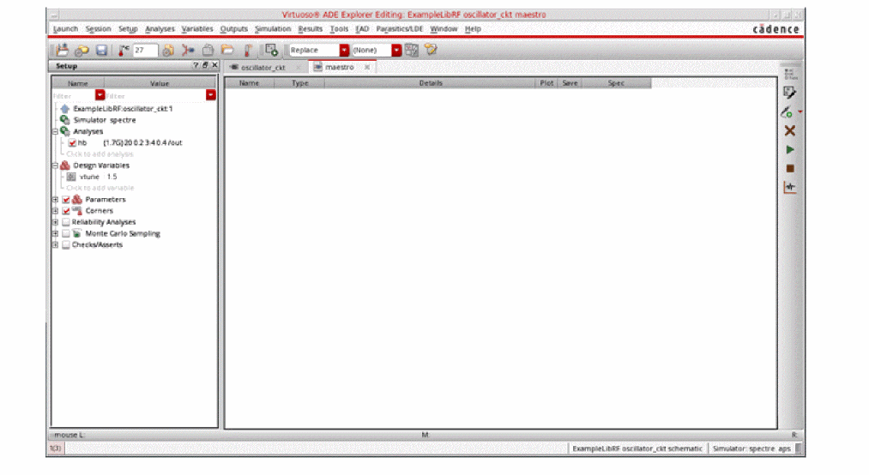Viewport: 869px width, 475px height.
Task: Click the red scissors-shaped toolbar icon
Action: 188,51
